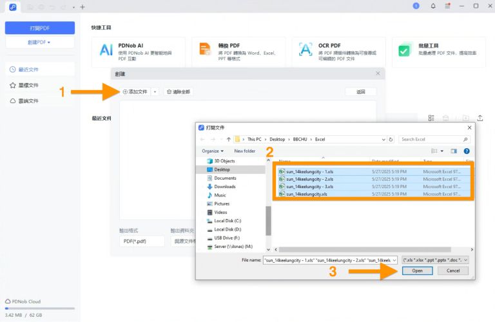
Task: Select file sun_14keelungcity - 1.xls
Action: pos(373,171)
